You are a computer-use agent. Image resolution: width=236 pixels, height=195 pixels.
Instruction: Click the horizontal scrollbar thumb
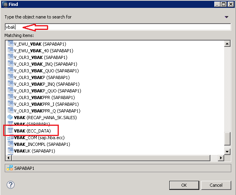pos(111,158)
